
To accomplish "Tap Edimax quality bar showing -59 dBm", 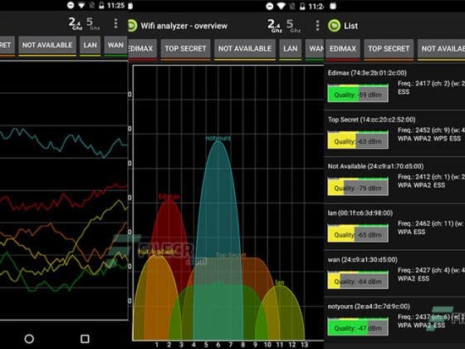I will (358, 93).
